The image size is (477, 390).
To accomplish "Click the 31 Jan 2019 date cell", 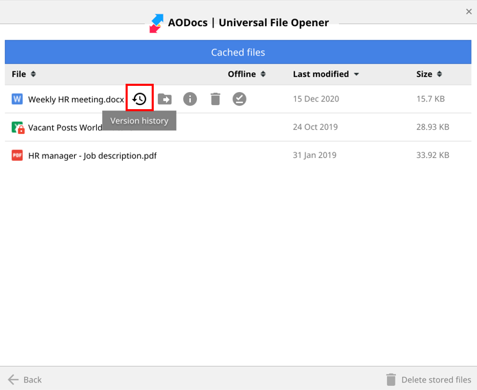I will pos(314,155).
